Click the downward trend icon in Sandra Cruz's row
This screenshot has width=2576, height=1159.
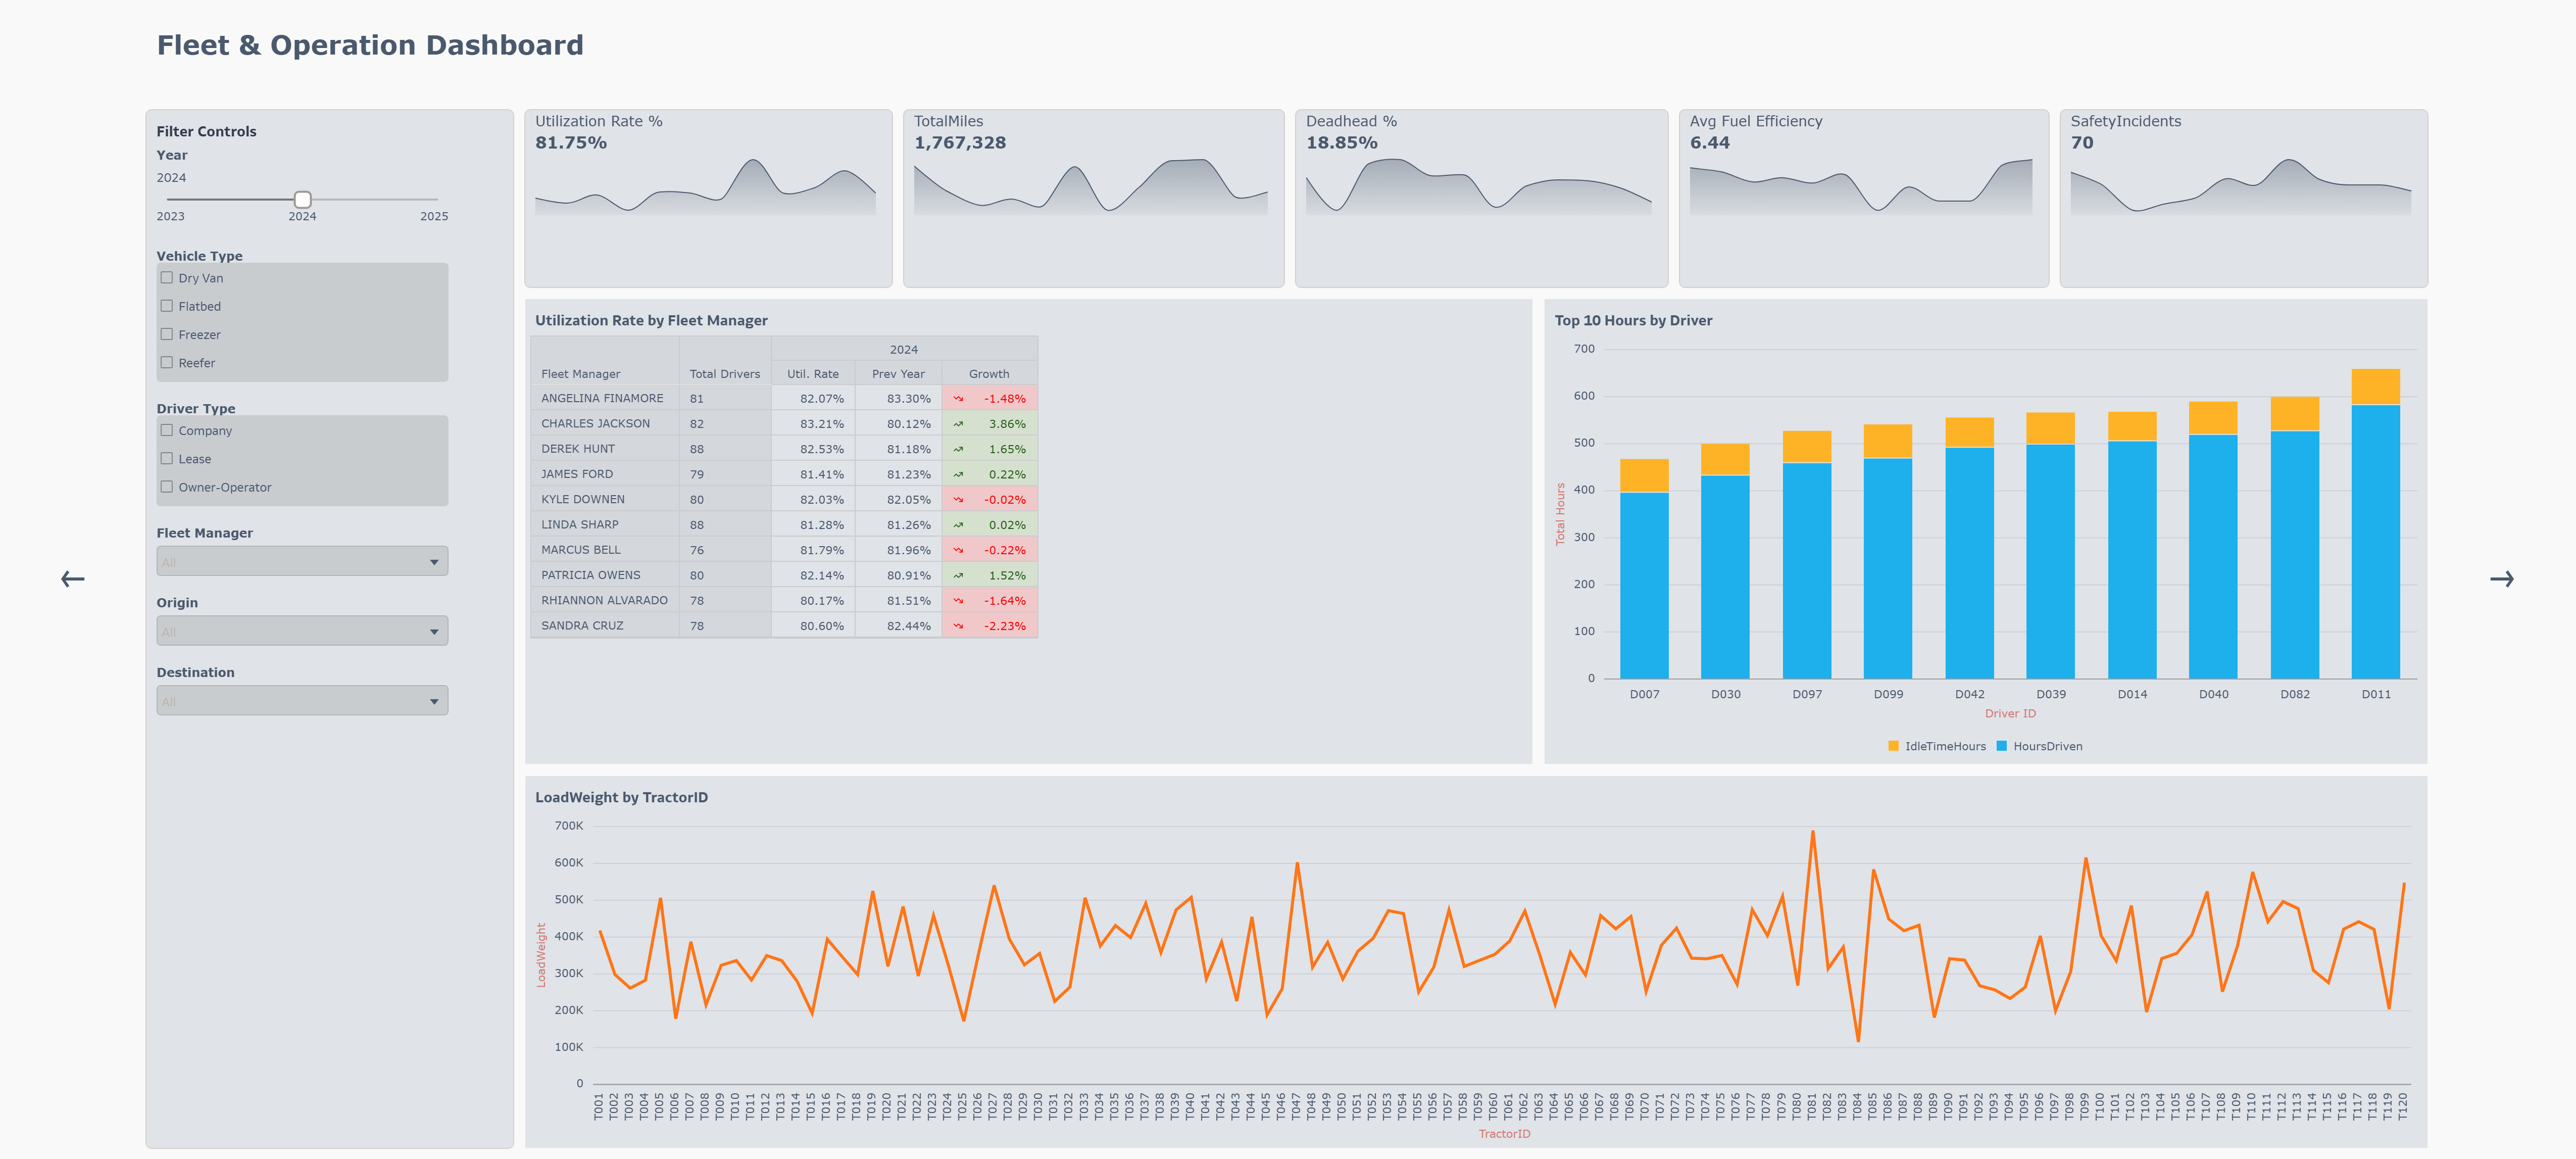point(958,626)
